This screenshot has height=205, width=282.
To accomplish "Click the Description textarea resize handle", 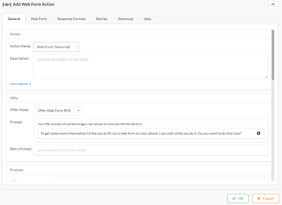I will (266, 77).
